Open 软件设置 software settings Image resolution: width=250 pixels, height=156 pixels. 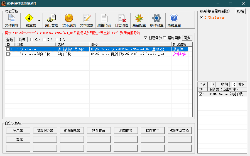pos(156,21)
